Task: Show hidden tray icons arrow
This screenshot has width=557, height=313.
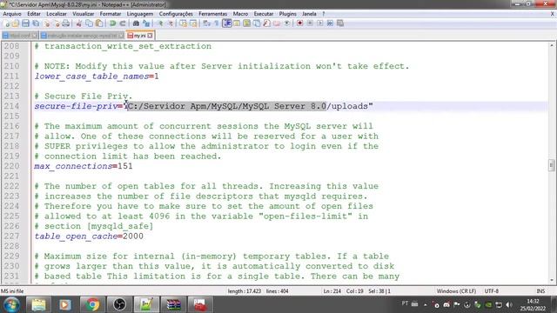Action: click(x=426, y=305)
